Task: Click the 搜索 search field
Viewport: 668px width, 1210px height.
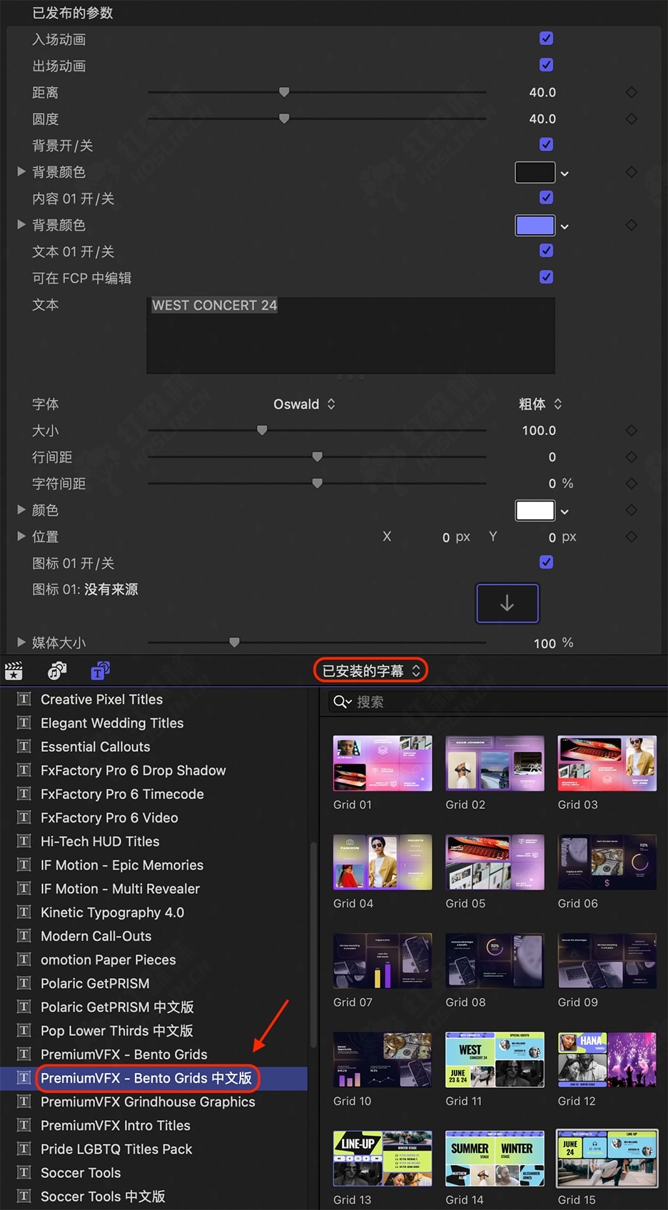Action: coord(497,702)
